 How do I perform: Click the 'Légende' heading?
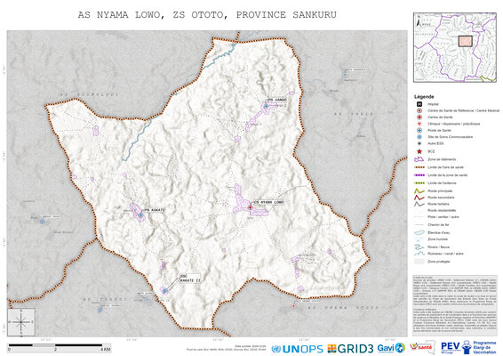click(424, 96)
